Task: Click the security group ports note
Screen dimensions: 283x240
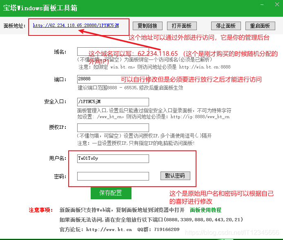Action: tap(151, 220)
